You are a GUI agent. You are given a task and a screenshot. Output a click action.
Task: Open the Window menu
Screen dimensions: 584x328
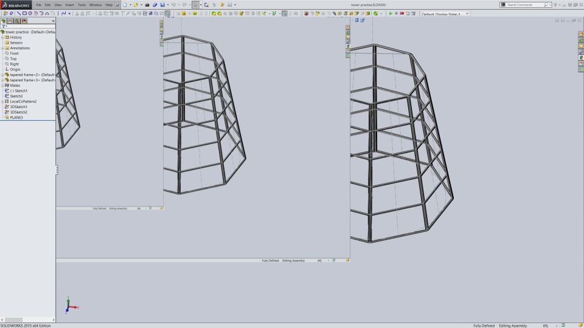(96, 5)
